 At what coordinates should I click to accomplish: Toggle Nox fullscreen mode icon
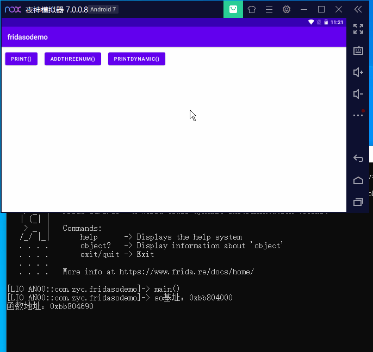[358, 29]
